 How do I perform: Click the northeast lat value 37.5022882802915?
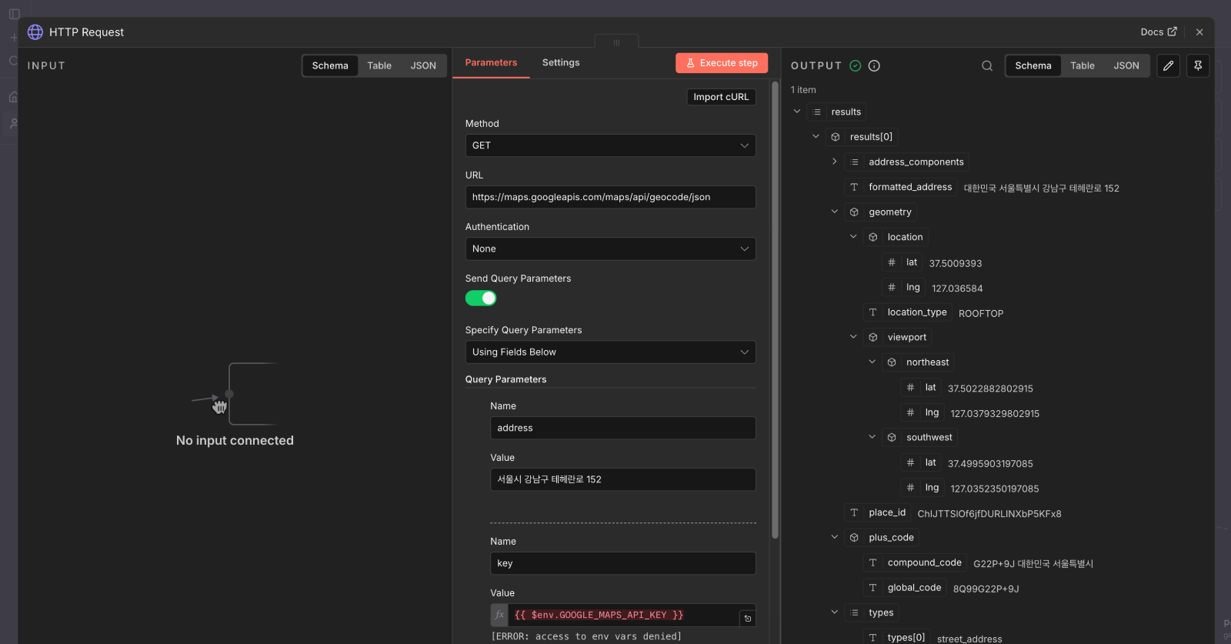[990, 389]
